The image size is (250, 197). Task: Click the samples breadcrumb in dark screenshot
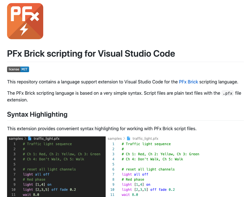(x=16, y=138)
